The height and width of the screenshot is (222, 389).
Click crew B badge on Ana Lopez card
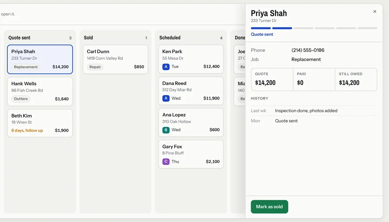point(166,130)
